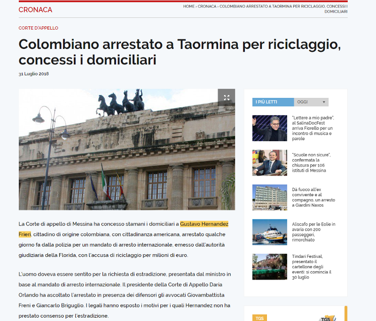Click the Giardini Naxos arrest story thumbnail

coord(269,197)
